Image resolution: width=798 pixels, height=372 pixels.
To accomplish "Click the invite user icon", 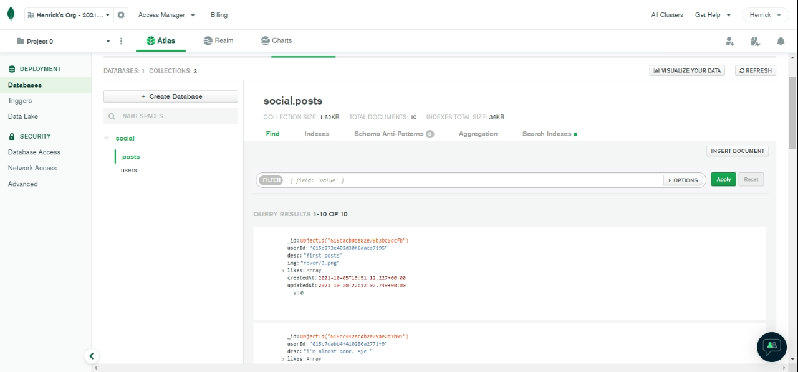I will click(729, 41).
